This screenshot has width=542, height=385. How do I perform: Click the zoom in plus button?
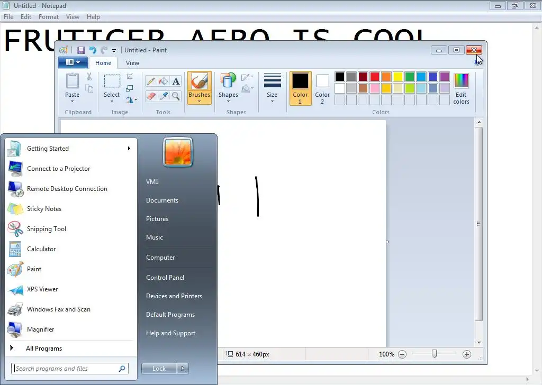(x=467, y=354)
